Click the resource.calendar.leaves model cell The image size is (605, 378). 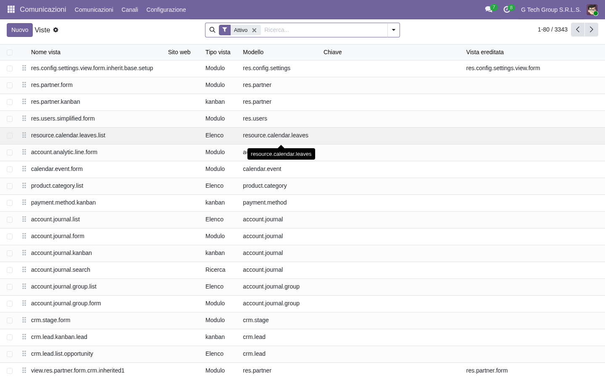(x=276, y=135)
